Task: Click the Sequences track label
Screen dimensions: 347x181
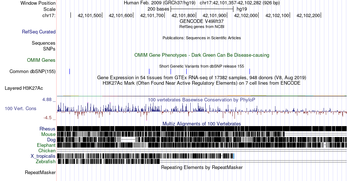Action: click(x=43, y=43)
